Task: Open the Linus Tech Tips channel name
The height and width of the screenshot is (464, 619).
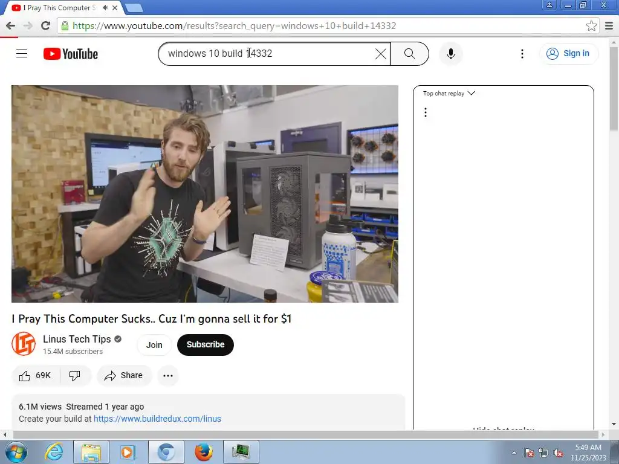Action: [77, 339]
